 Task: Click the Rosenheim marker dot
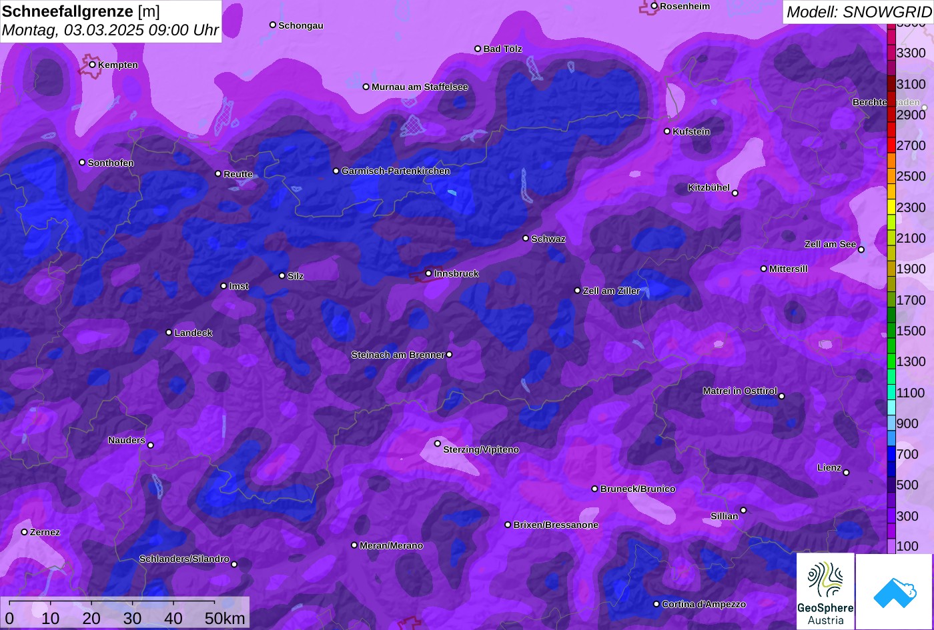point(654,6)
